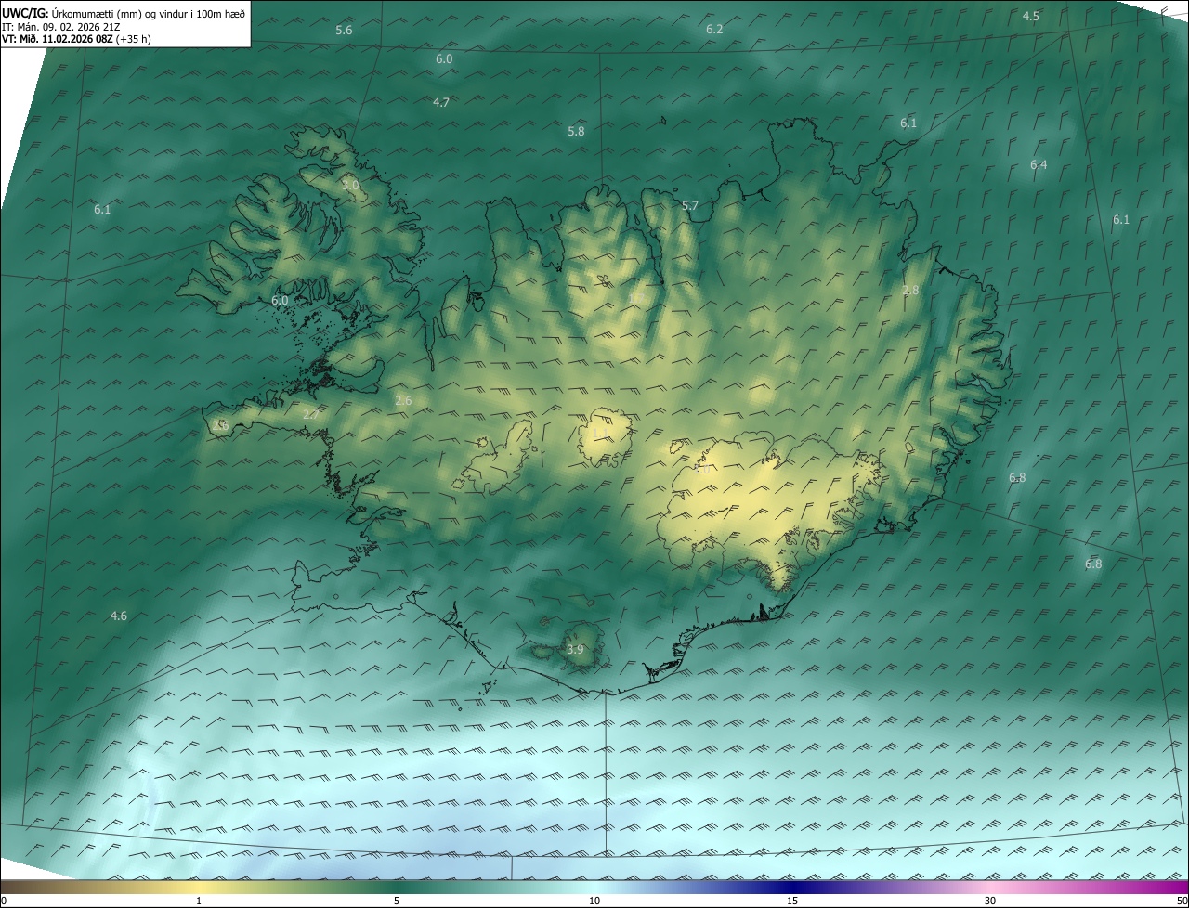Click the initial time line 'IT: Mán. 09. 02. 2026 21Z'
This screenshot has width=1189, height=908.
click(x=60, y=27)
